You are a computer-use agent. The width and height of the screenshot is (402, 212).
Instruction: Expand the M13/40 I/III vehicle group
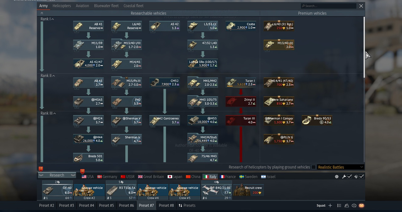pos(127,45)
